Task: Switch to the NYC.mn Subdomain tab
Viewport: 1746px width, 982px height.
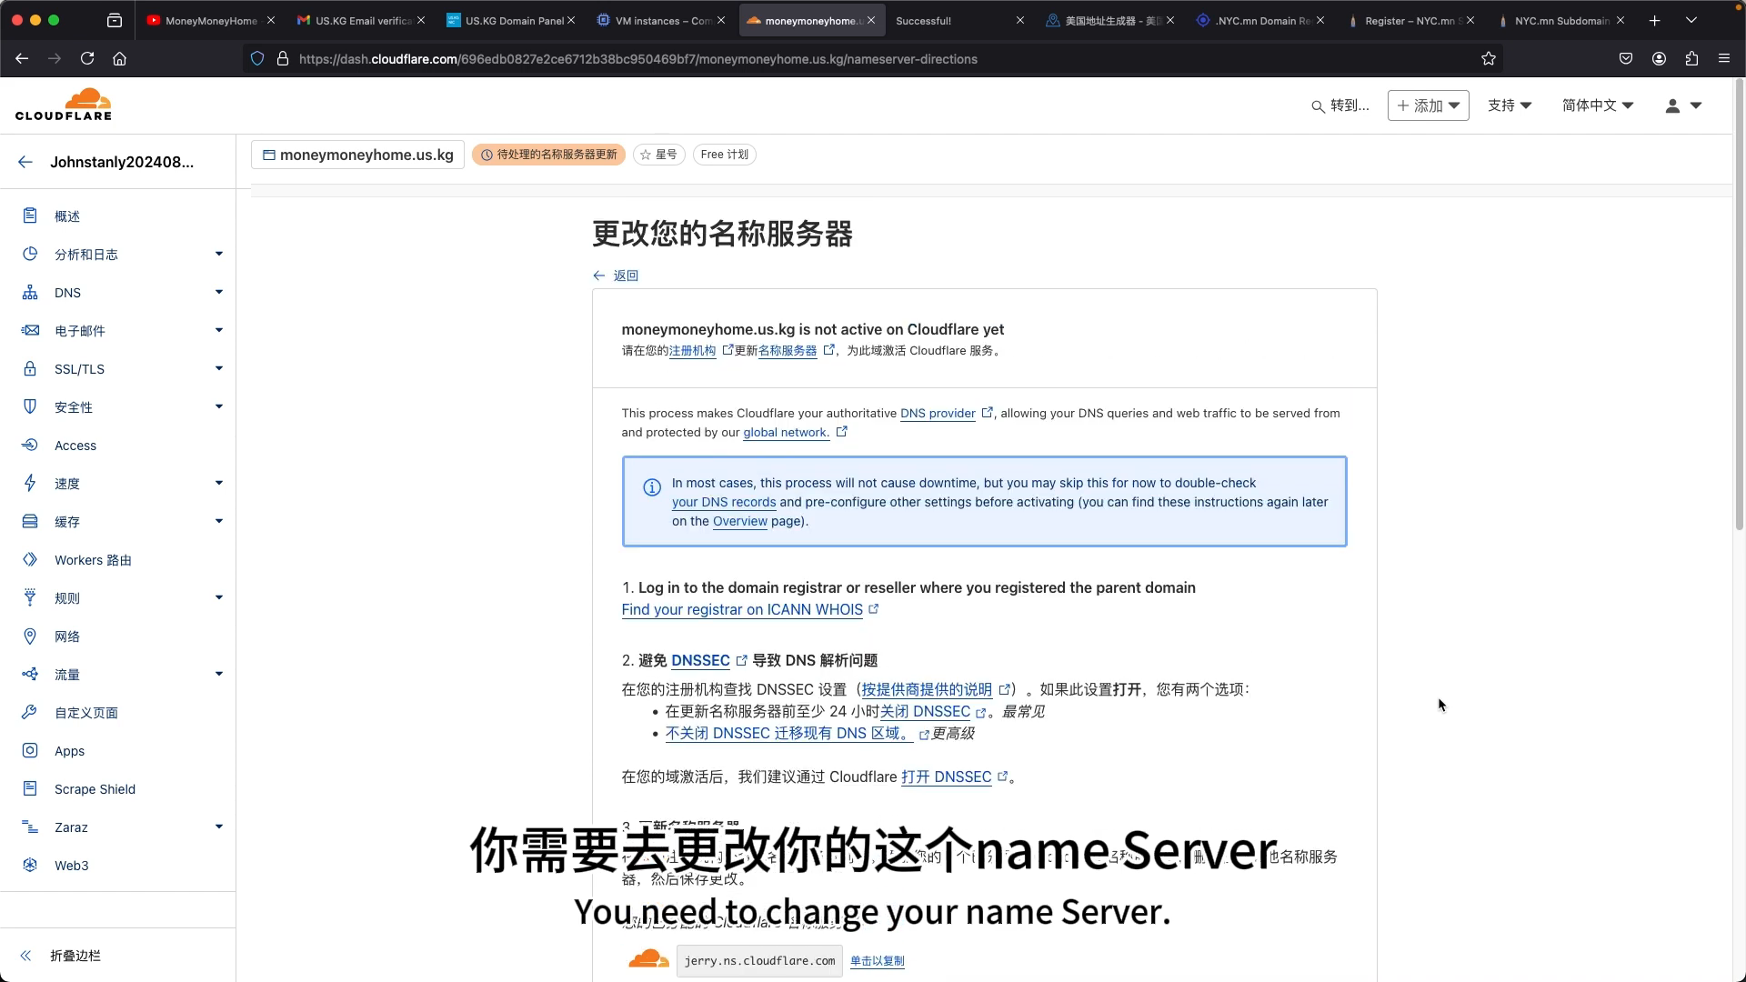Action: tap(1561, 20)
